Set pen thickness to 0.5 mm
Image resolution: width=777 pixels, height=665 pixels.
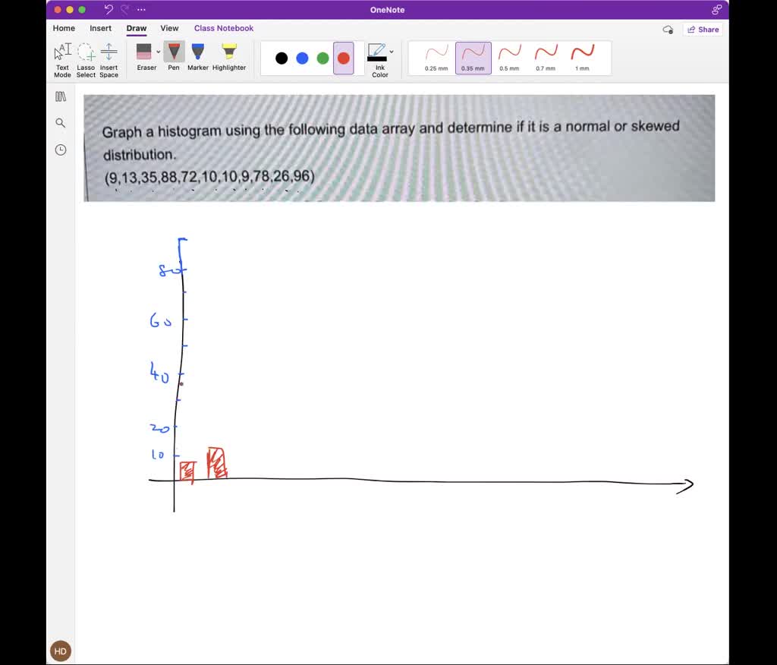pos(509,58)
